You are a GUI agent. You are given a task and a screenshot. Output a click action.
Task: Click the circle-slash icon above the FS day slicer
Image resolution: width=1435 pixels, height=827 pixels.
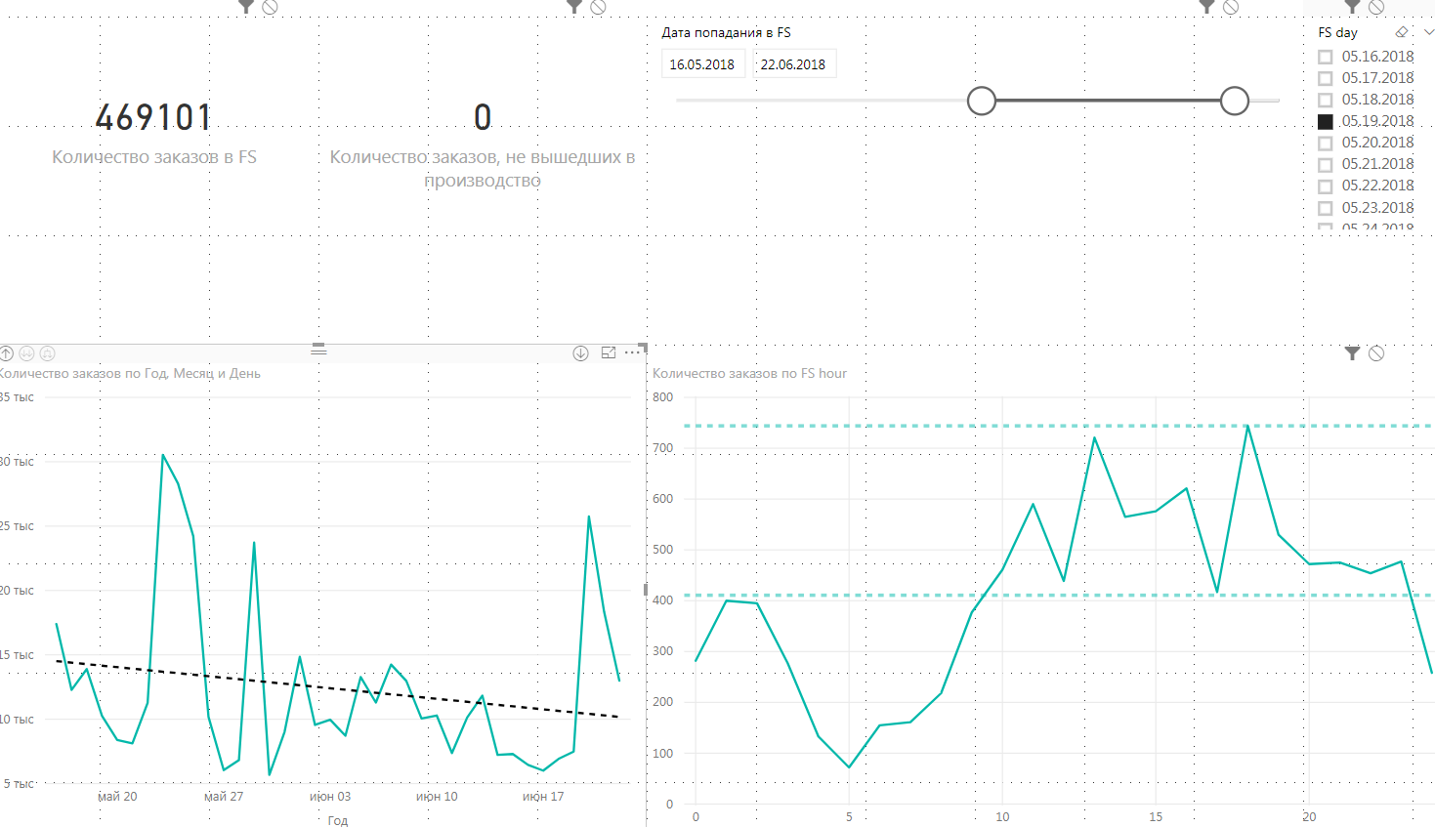1376,6
